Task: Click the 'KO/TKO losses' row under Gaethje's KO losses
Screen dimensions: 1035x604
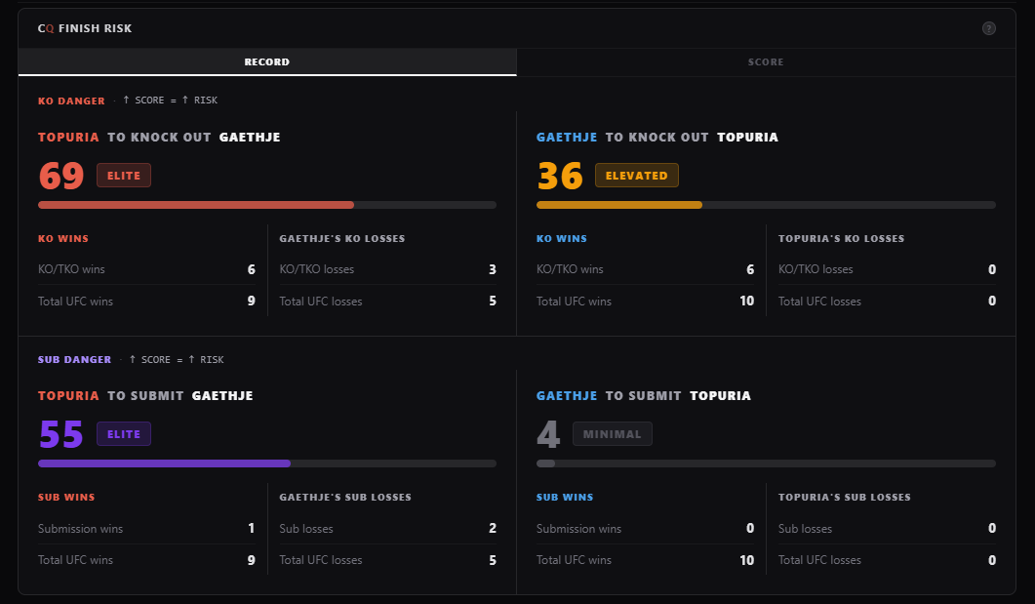Action: pos(387,269)
